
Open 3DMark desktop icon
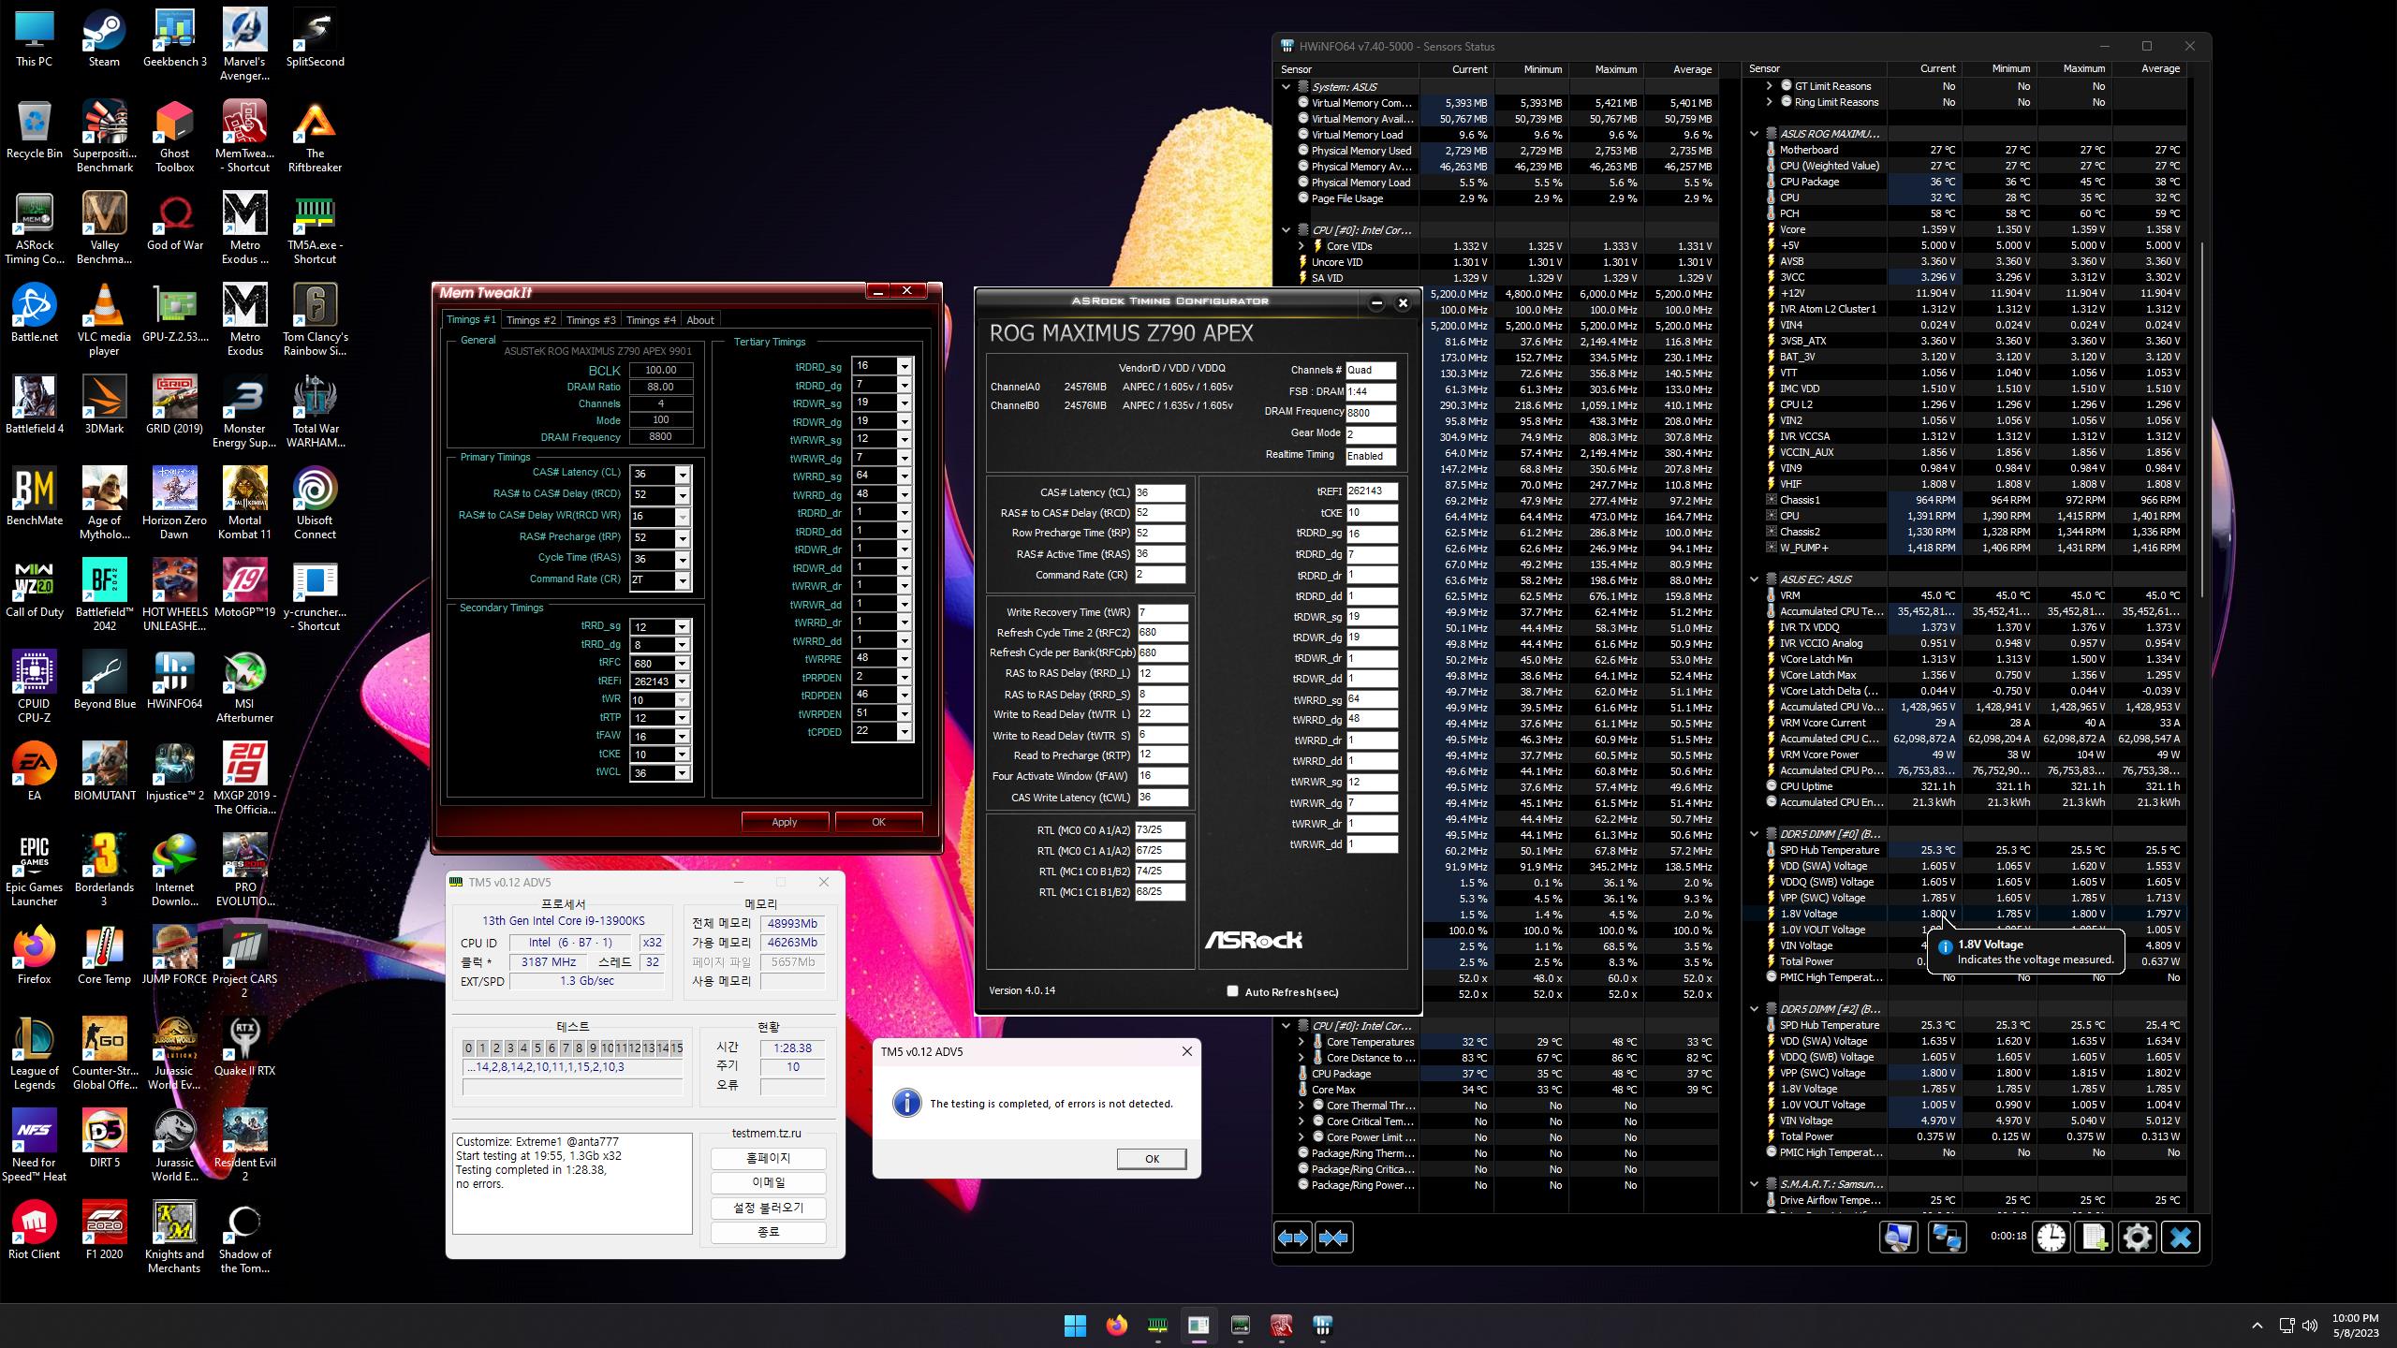pos(104,404)
